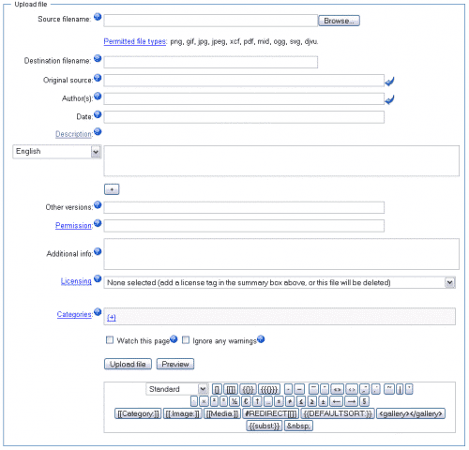
Task: Click the Preview button
Action: pos(175,364)
